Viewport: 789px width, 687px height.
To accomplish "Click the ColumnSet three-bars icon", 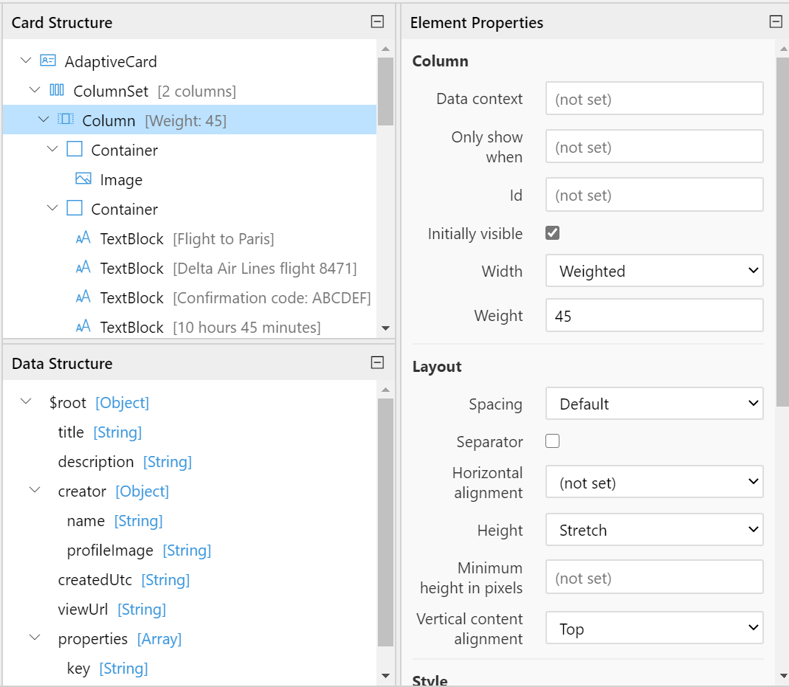I will pyautogui.click(x=57, y=91).
